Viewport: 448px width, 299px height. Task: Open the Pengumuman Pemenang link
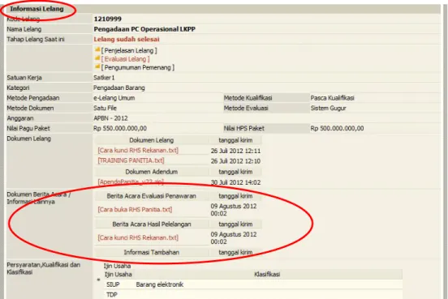(138, 67)
